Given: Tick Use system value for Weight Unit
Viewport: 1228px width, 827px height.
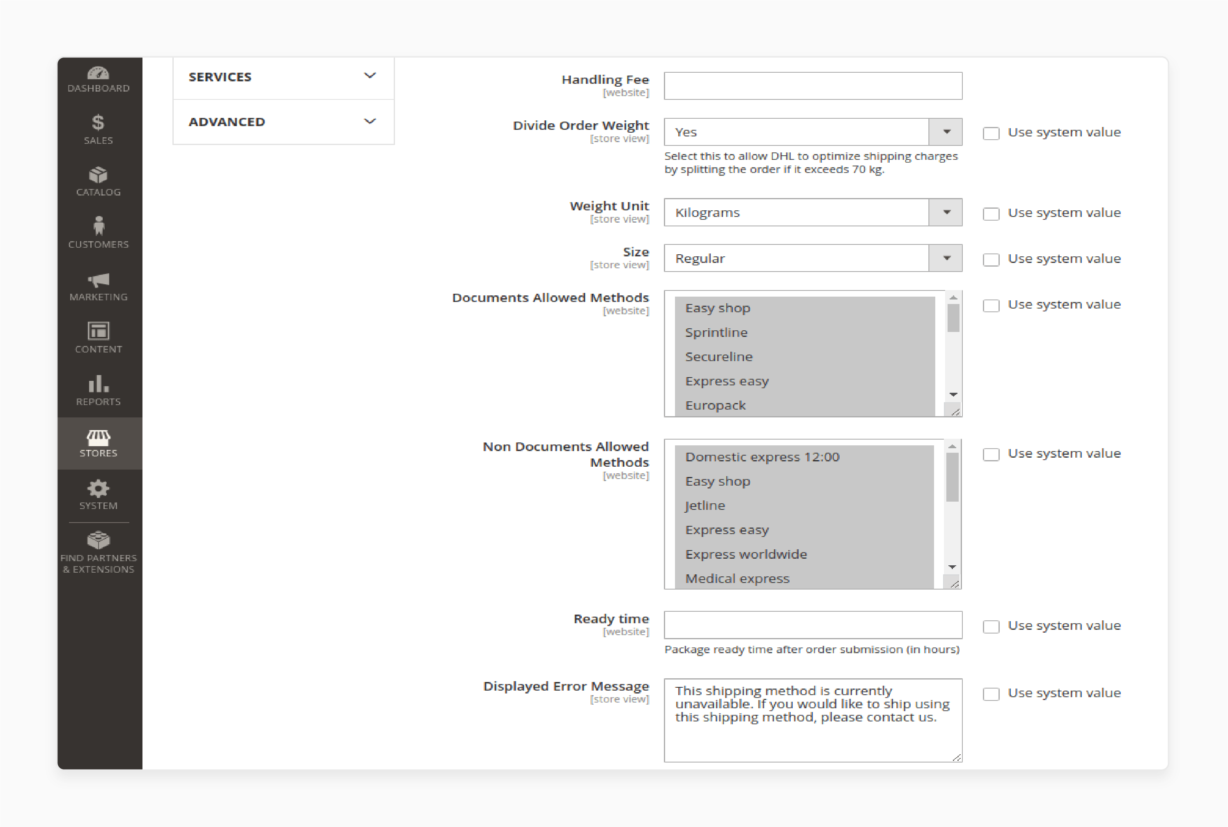Looking at the screenshot, I should pos(991,214).
